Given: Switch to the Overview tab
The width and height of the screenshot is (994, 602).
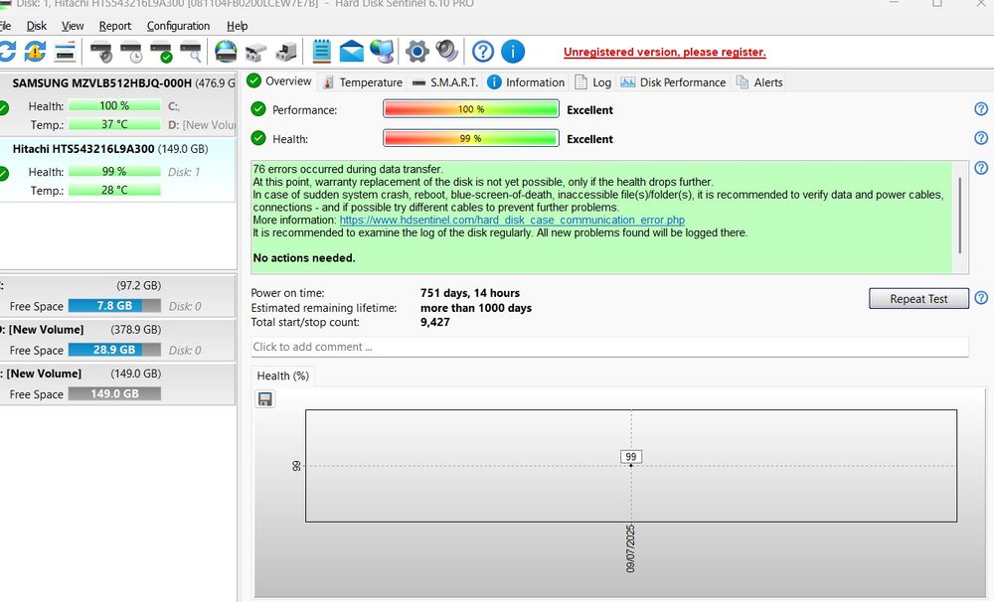Looking at the screenshot, I should [x=279, y=81].
